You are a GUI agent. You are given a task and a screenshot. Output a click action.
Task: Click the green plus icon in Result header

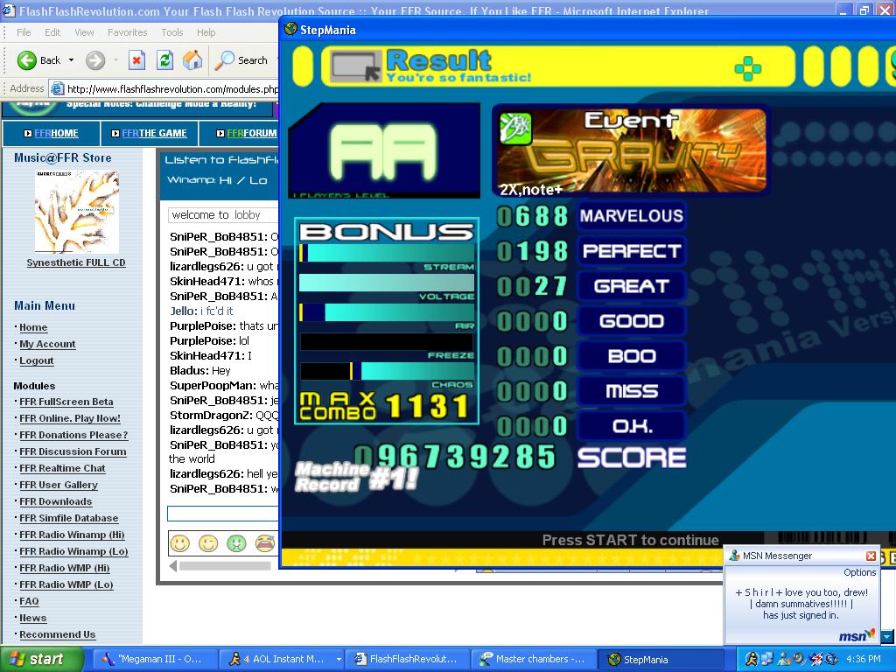coord(748,68)
